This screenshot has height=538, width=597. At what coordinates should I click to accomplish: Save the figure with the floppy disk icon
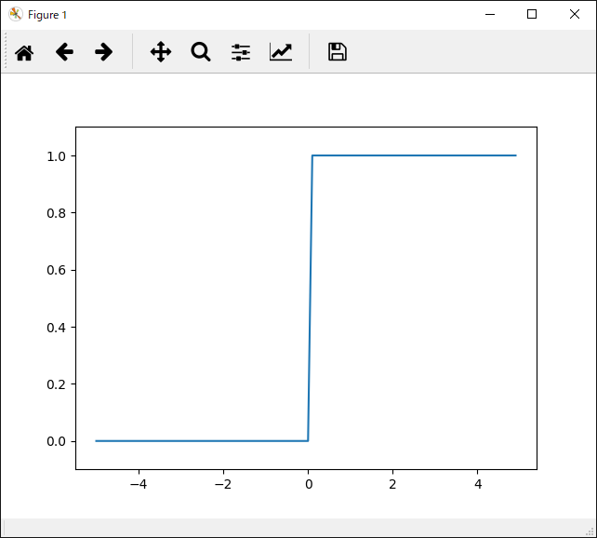pyautogui.click(x=338, y=52)
